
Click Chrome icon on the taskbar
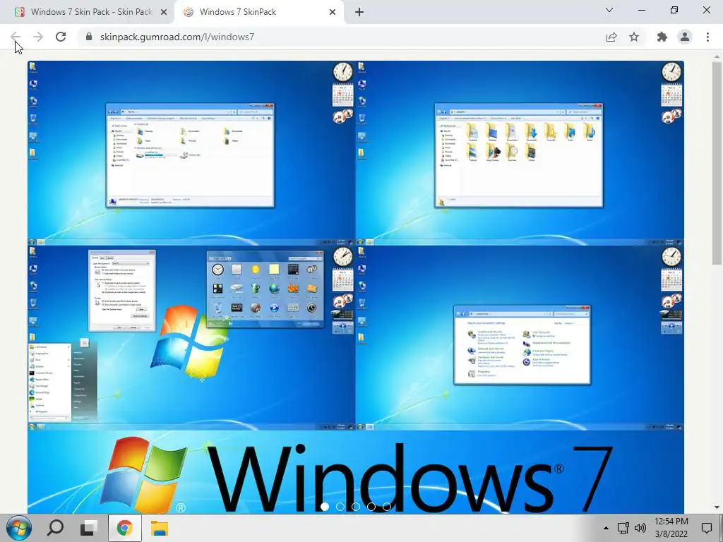pyautogui.click(x=124, y=528)
